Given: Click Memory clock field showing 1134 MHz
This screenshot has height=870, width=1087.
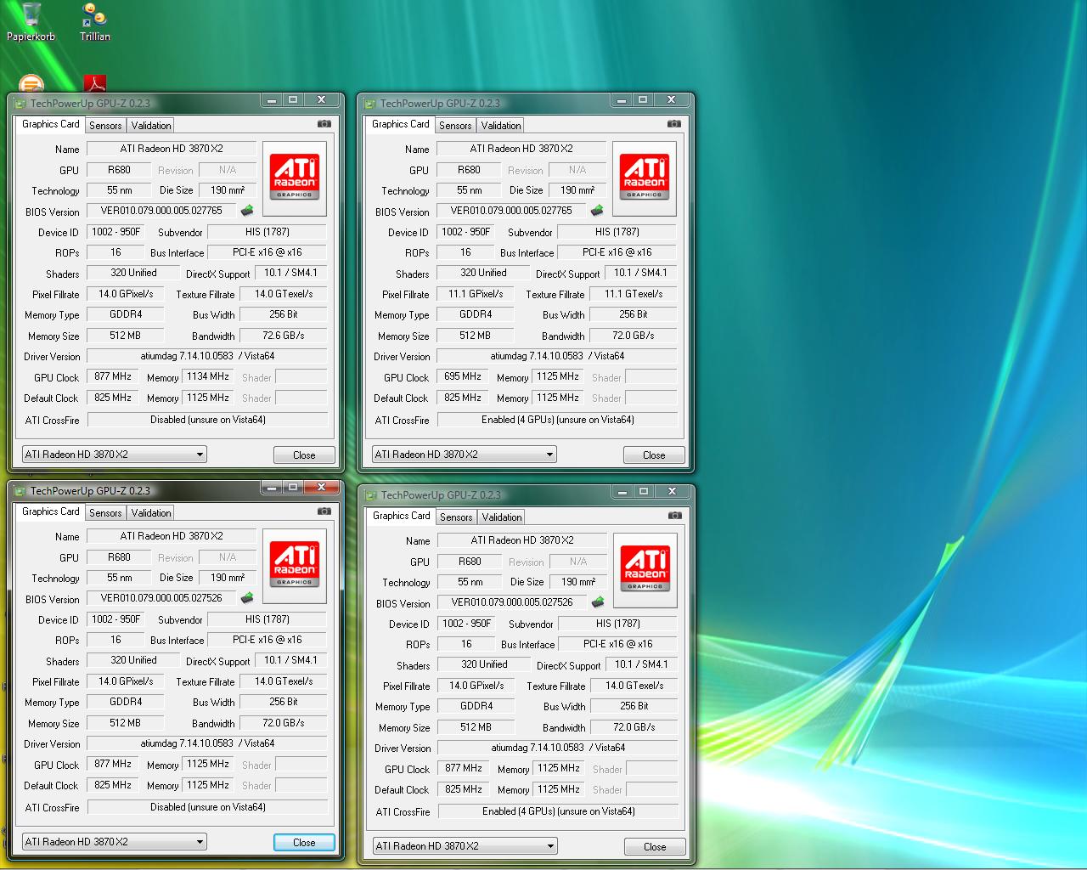Looking at the screenshot, I should 208,376.
